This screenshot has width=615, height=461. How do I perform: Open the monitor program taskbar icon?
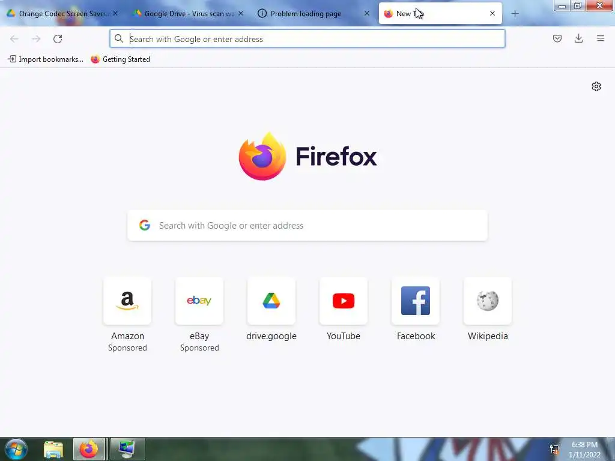tap(127, 449)
